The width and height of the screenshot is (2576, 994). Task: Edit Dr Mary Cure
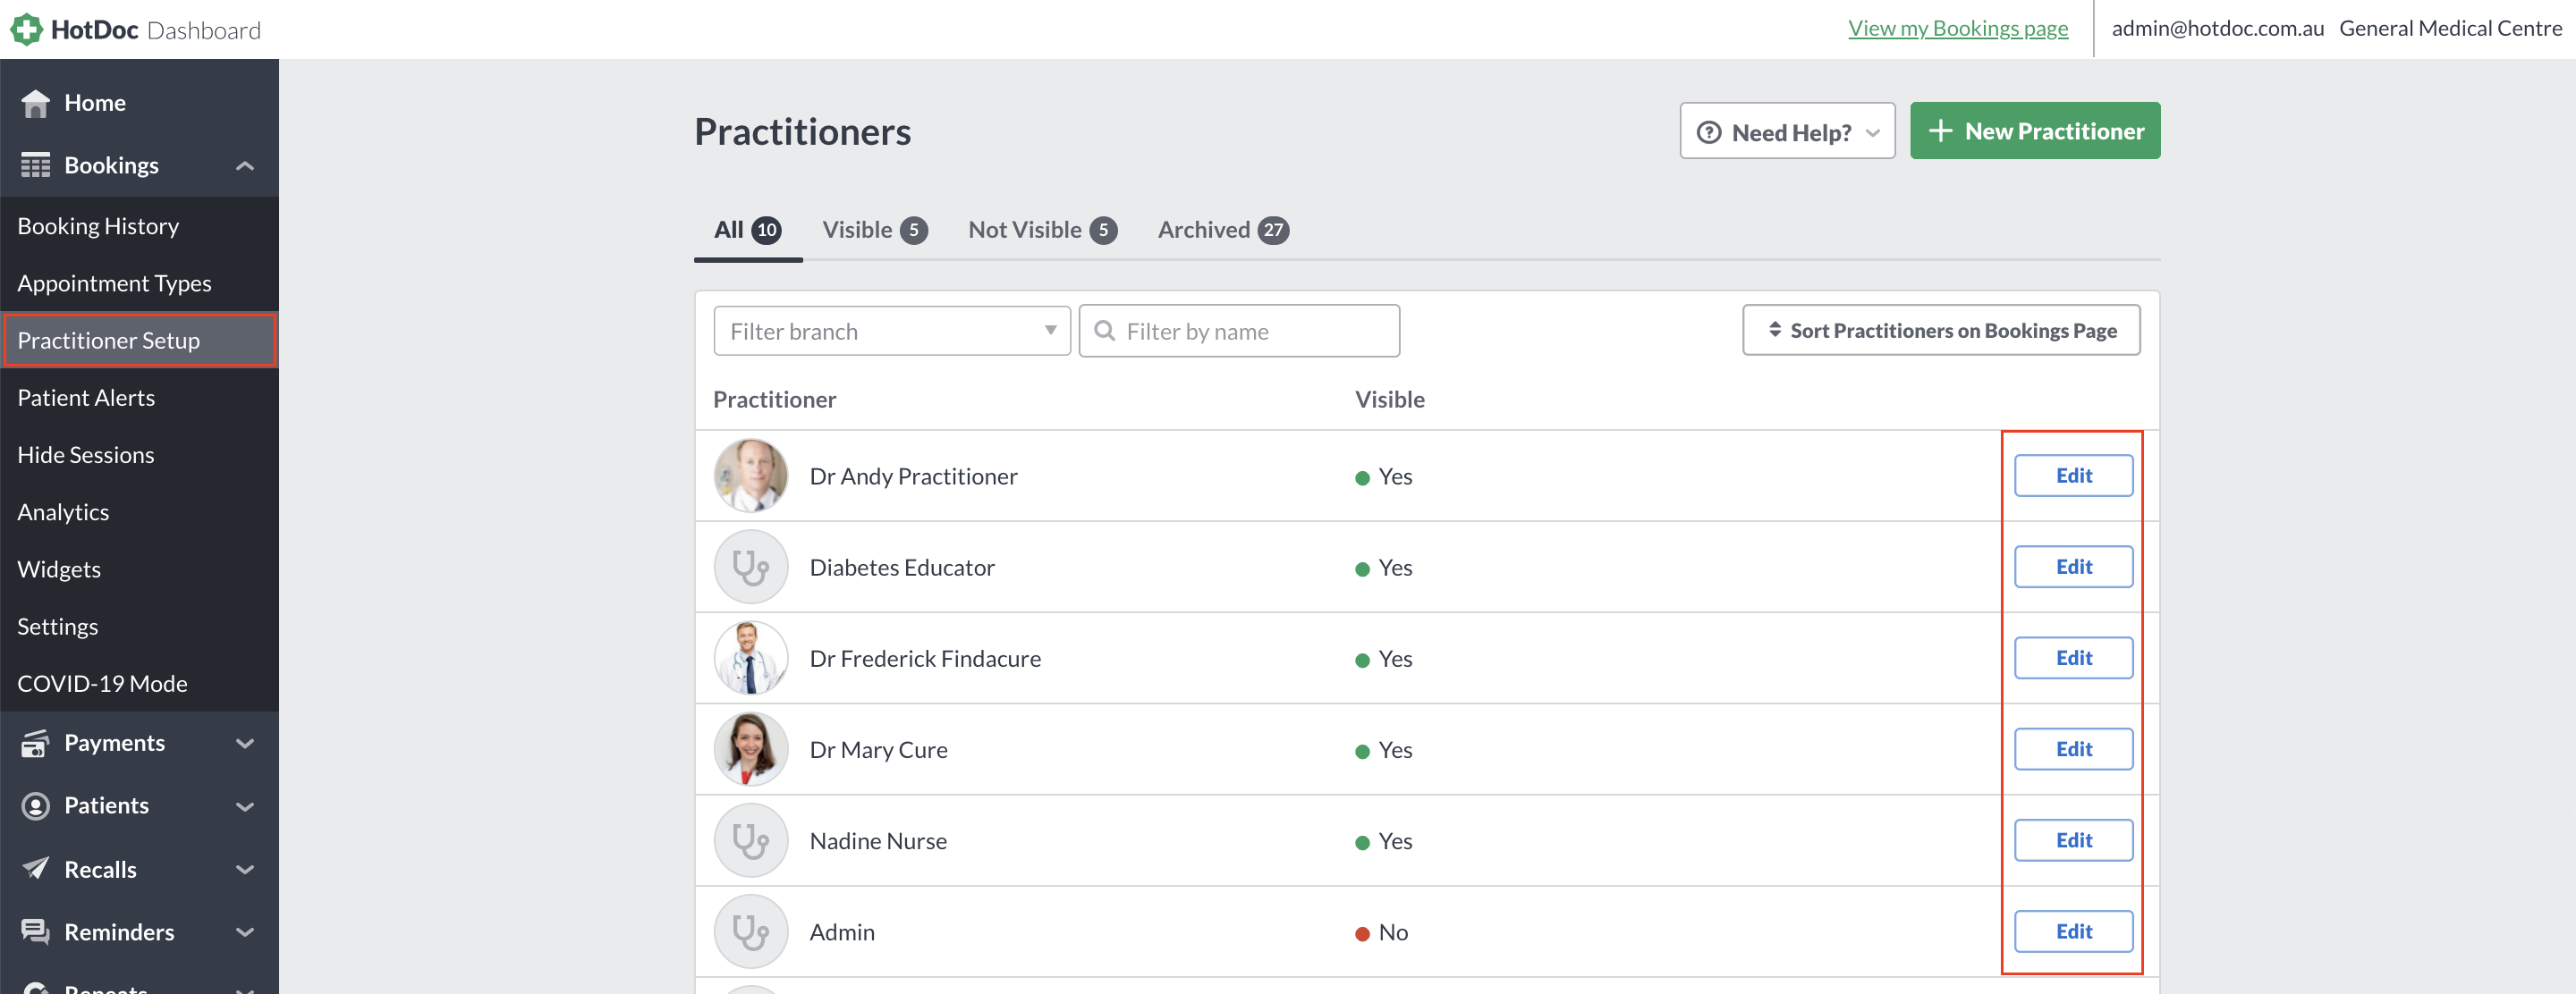click(2073, 748)
